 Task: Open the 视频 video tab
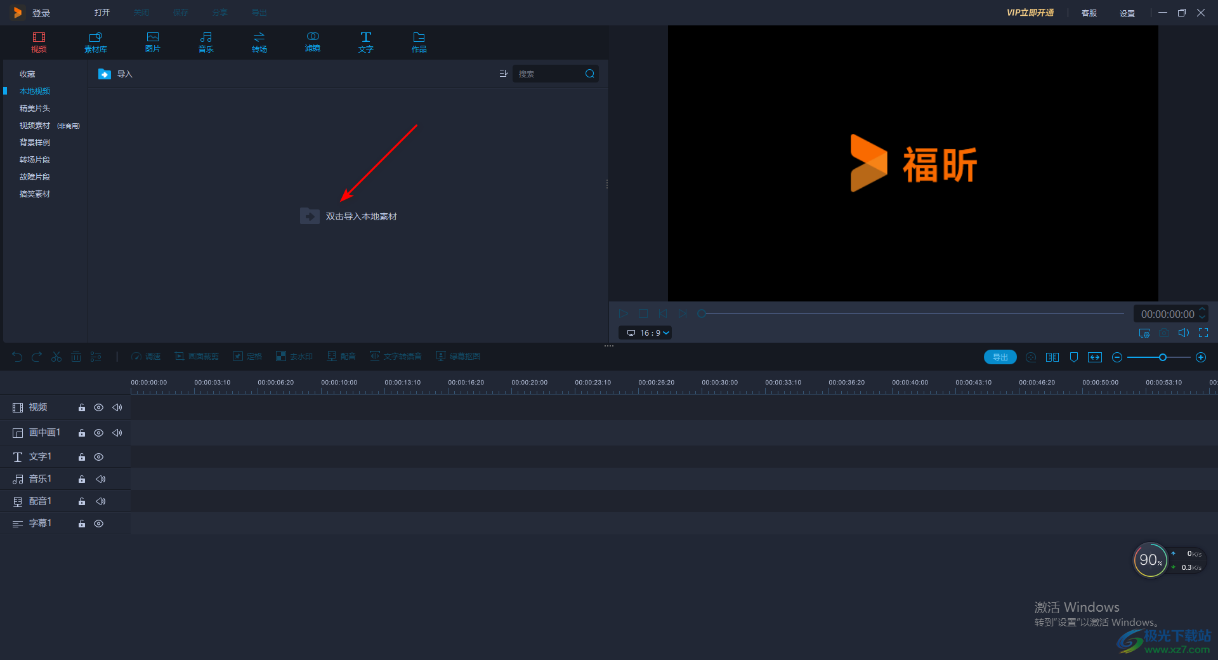[x=39, y=43]
